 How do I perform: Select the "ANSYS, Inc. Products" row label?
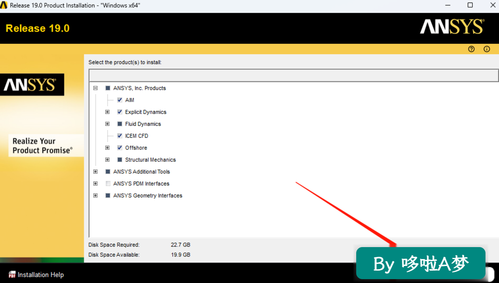(140, 88)
